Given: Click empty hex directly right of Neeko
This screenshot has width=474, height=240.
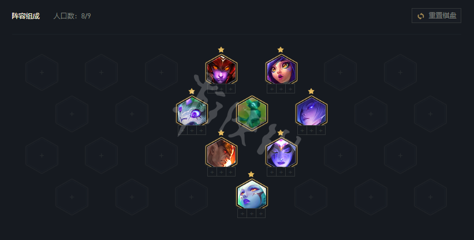Looking at the screenshot, I should 341,73.
